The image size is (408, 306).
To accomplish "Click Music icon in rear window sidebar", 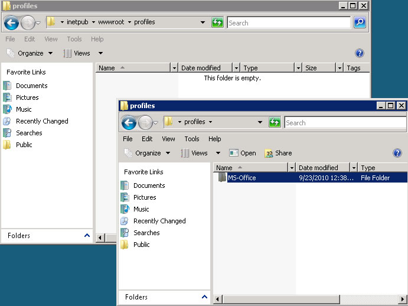I will pyautogui.click(x=7, y=109).
